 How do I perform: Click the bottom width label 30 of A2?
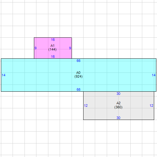[118, 118]
